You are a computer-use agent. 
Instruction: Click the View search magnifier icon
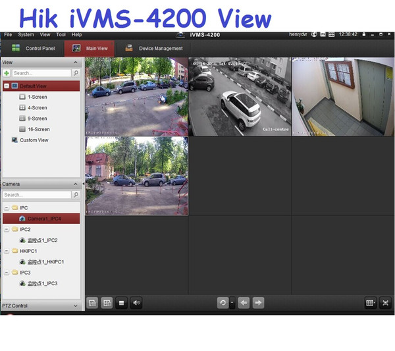click(76, 73)
